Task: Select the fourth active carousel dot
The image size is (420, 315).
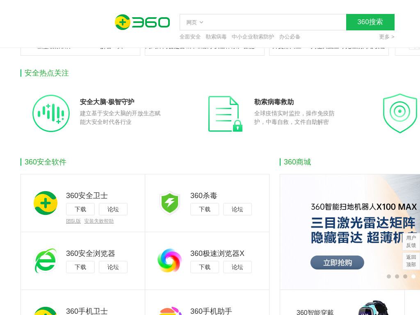Action: 413,276
